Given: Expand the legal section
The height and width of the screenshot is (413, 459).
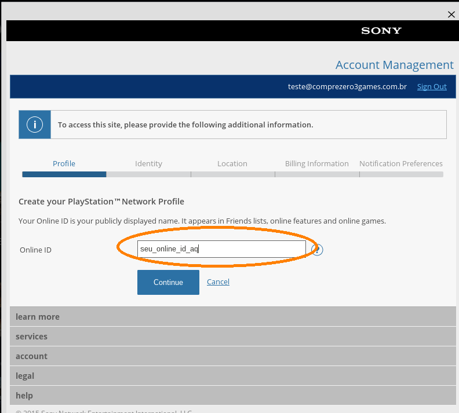Looking at the screenshot, I should tap(233, 375).
